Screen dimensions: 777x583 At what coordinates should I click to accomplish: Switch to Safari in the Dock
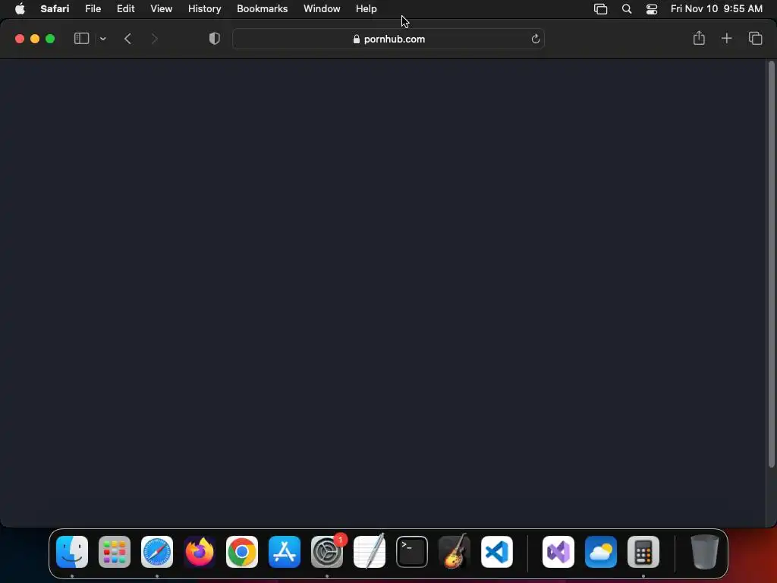click(x=157, y=552)
